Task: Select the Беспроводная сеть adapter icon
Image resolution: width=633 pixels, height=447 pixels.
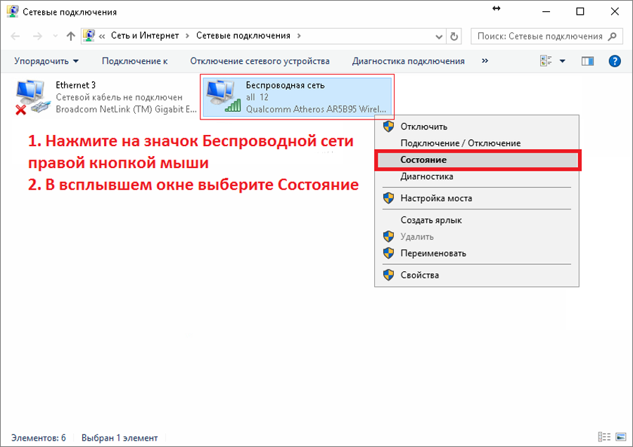Action: click(224, 96)
